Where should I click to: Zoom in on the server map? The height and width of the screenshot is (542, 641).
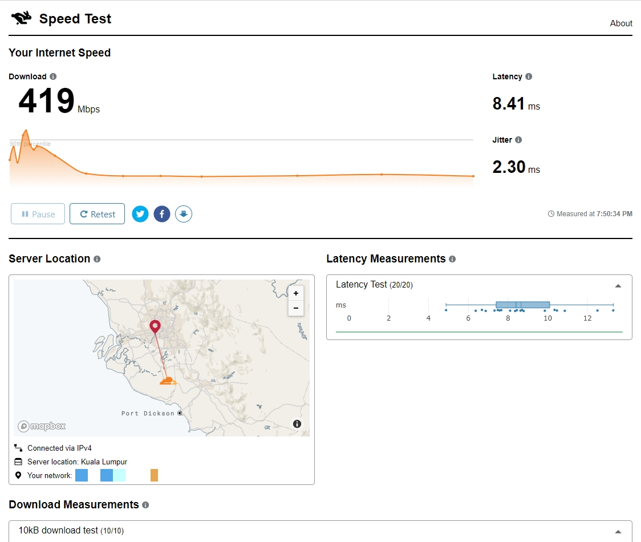[295, 293]
